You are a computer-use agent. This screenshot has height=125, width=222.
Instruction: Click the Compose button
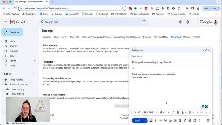[x=12, y=32]
